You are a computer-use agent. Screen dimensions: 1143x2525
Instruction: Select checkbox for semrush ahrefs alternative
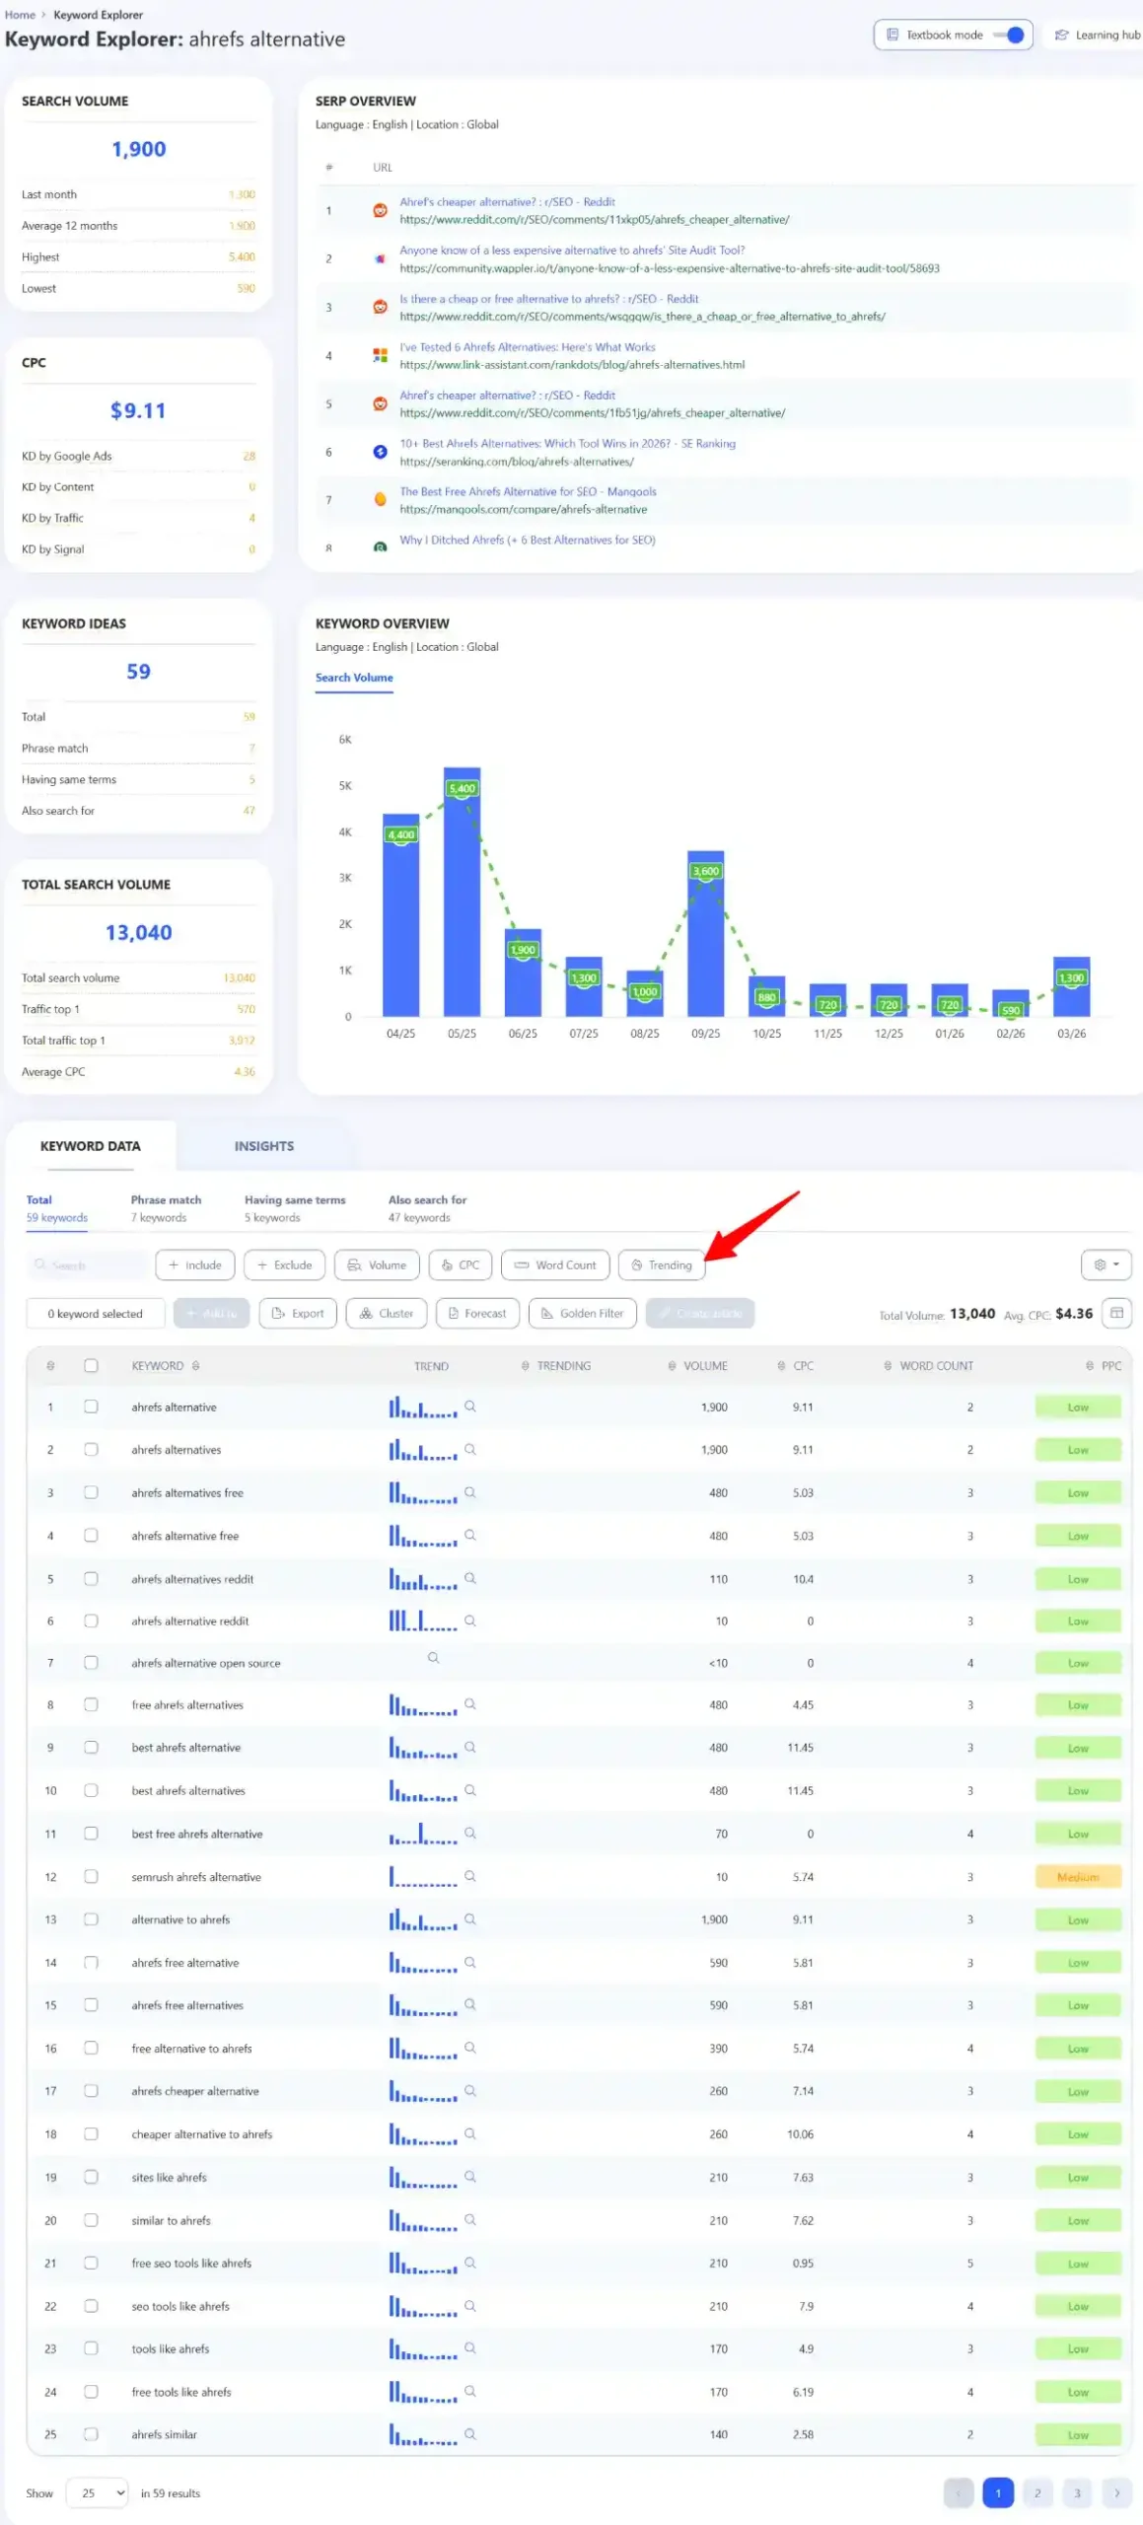pyautogui.click(x=91, y=1876)
